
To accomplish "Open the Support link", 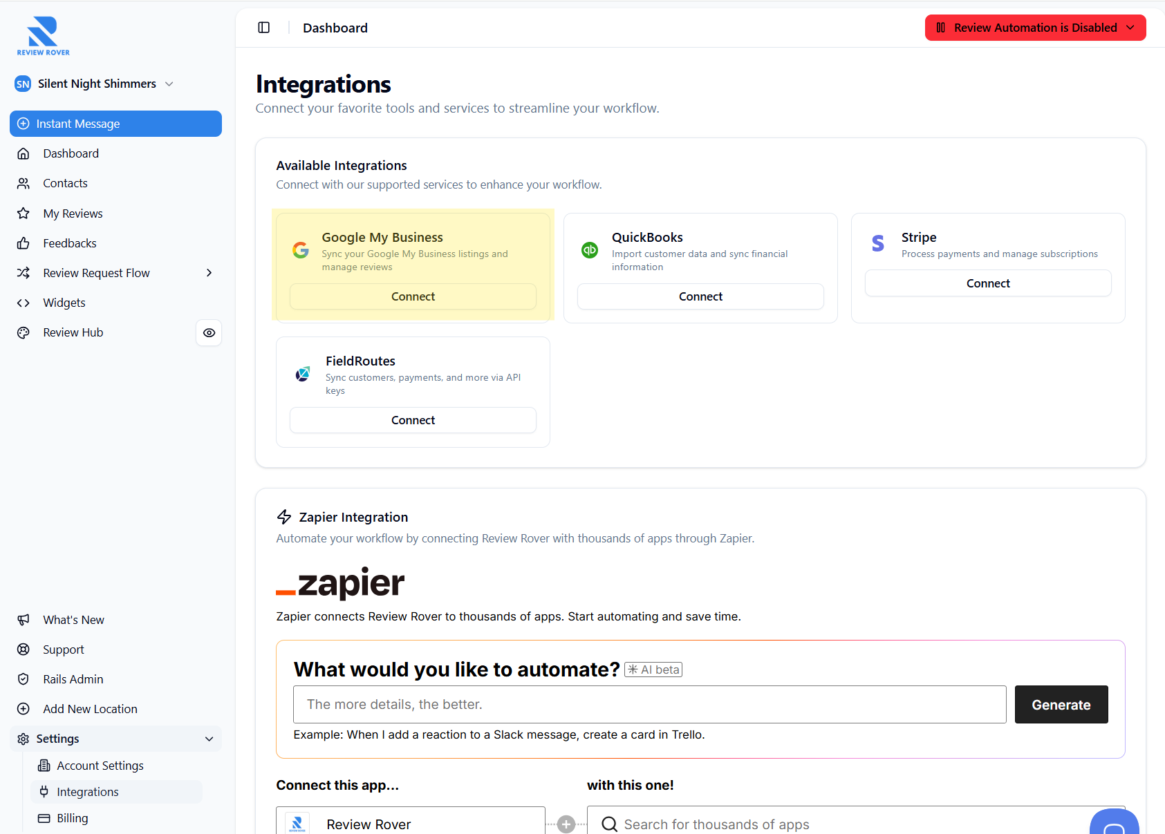I will [64, 650].
